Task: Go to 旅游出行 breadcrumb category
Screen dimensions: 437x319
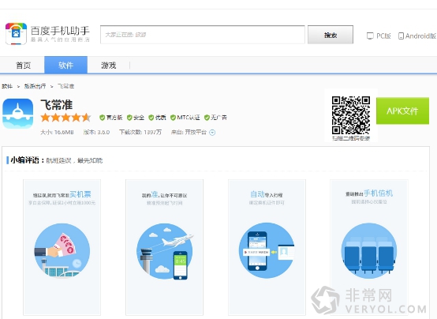Action: (x=35, y=86)
